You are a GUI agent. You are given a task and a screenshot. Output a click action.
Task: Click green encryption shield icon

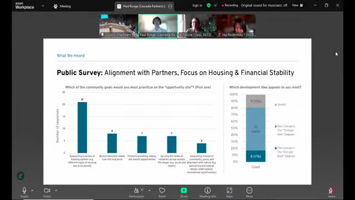(x=209, y=6)
